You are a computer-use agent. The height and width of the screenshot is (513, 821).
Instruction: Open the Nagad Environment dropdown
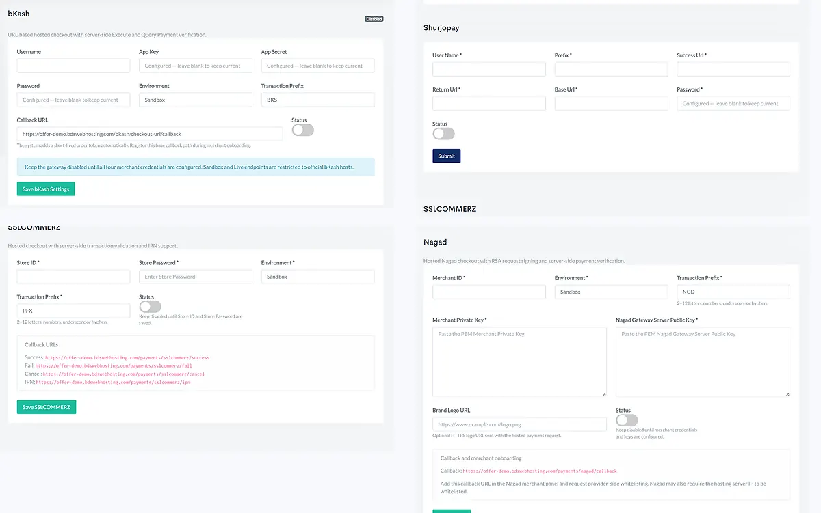[611, 292]
